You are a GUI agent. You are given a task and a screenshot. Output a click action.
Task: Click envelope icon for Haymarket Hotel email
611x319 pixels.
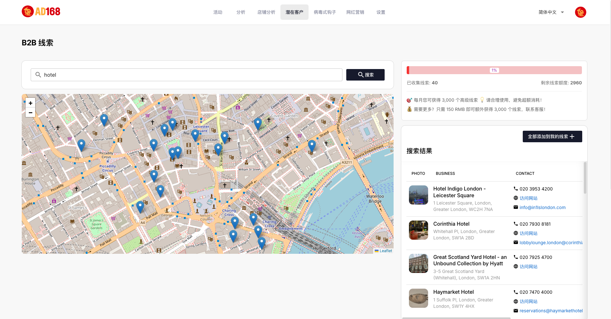tap(515, 310)
